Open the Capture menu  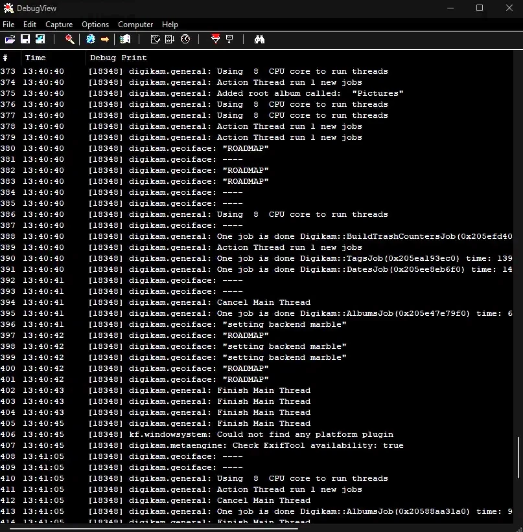[x=59, y=25]
